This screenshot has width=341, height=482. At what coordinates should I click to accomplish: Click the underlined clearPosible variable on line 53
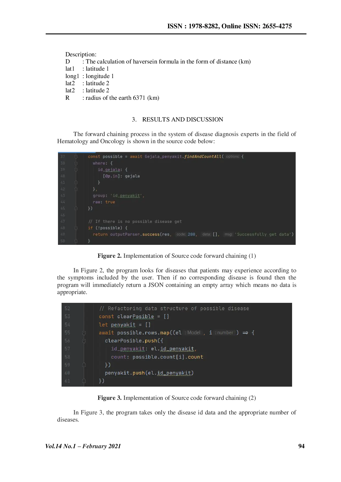[135, 317]
